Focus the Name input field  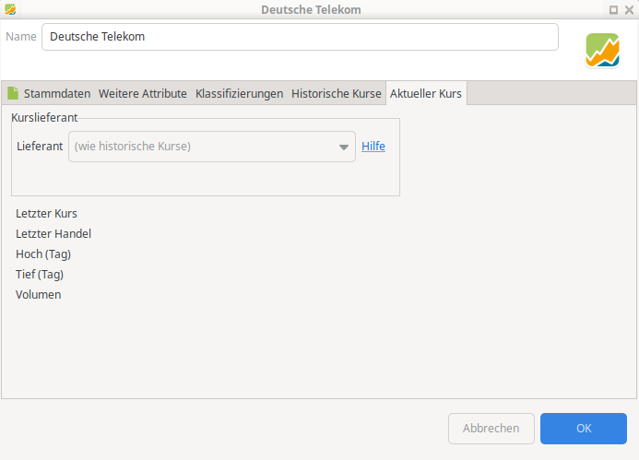tap(300, 37)
